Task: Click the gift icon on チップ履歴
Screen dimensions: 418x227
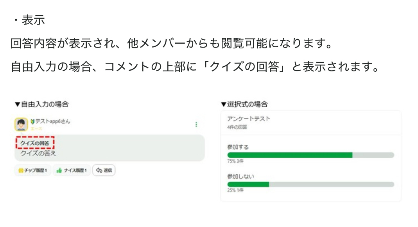Action: point(21,170)
